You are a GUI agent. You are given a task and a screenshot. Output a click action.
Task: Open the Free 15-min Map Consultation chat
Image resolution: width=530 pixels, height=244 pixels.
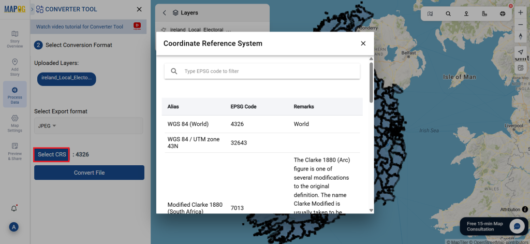point(494,226)
